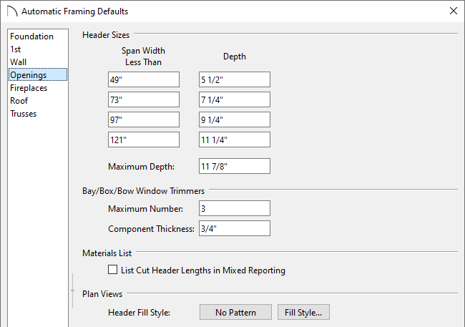Edit the 5 1/2" depth field
Screen dimensions: 465x327
pyautogui.click(x=235, y=79)
